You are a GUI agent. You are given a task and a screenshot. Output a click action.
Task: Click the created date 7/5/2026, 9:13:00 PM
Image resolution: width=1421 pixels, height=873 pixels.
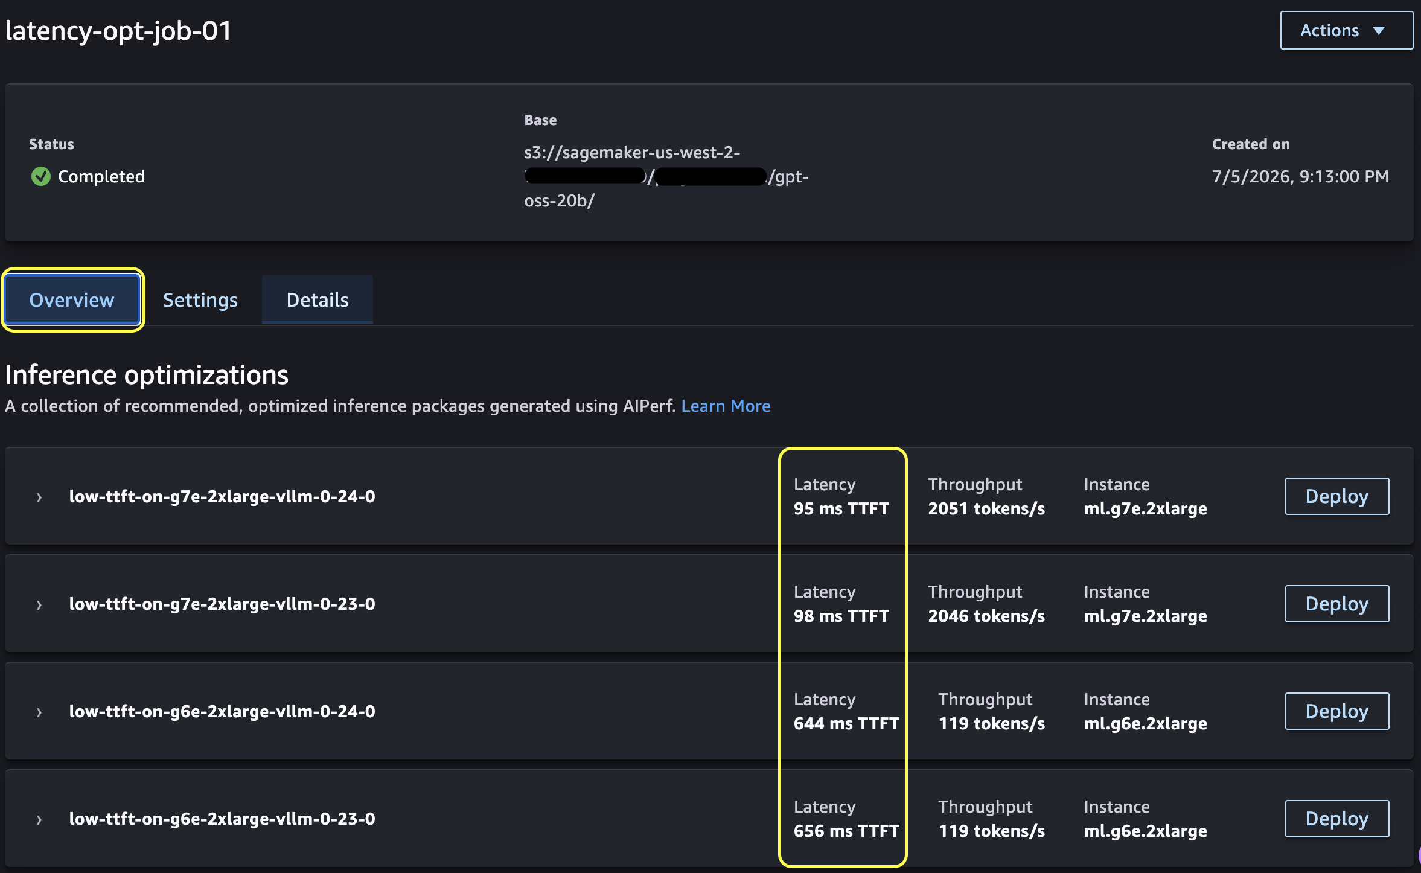1300,176
